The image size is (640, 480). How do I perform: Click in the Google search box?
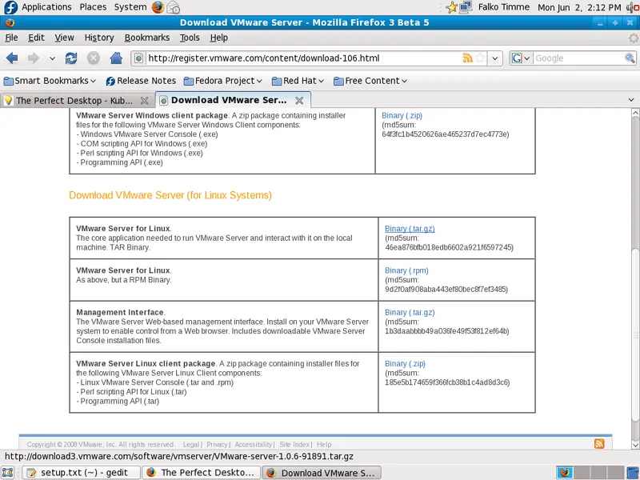578,58
